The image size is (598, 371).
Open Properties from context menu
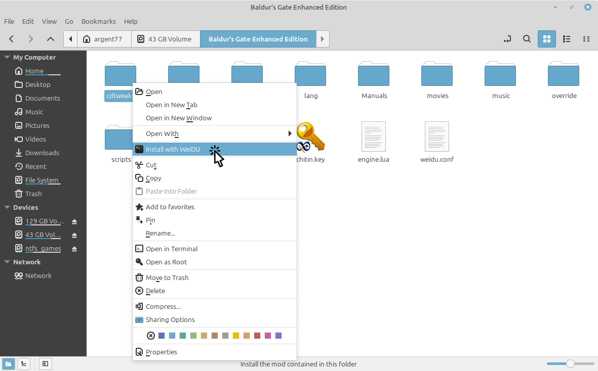point(215,352)
